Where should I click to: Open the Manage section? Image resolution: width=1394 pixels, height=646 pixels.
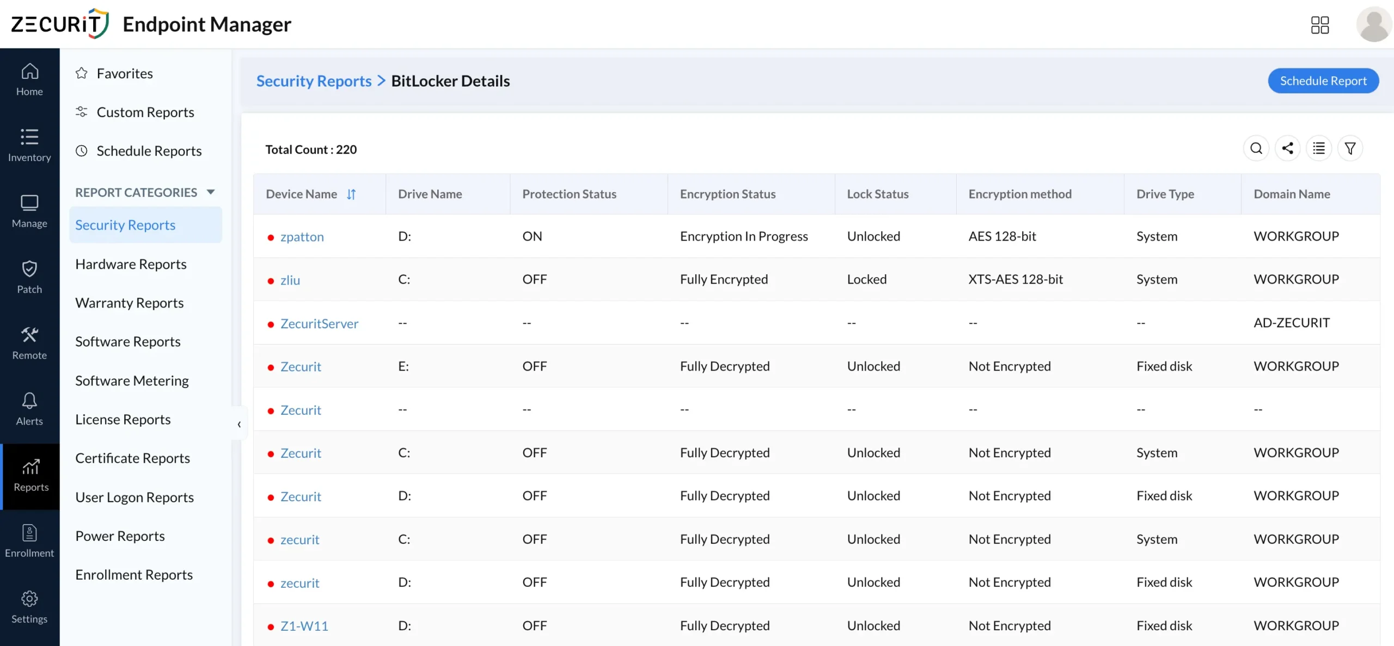[x=29, y=212]
